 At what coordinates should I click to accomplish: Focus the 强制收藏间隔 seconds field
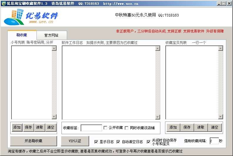click(214, 141)
